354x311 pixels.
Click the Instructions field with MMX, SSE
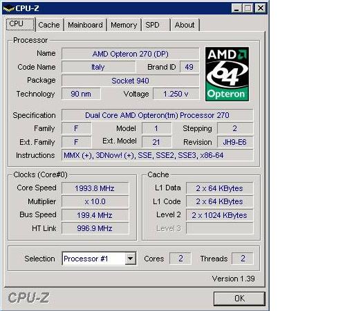pos(157,155)
